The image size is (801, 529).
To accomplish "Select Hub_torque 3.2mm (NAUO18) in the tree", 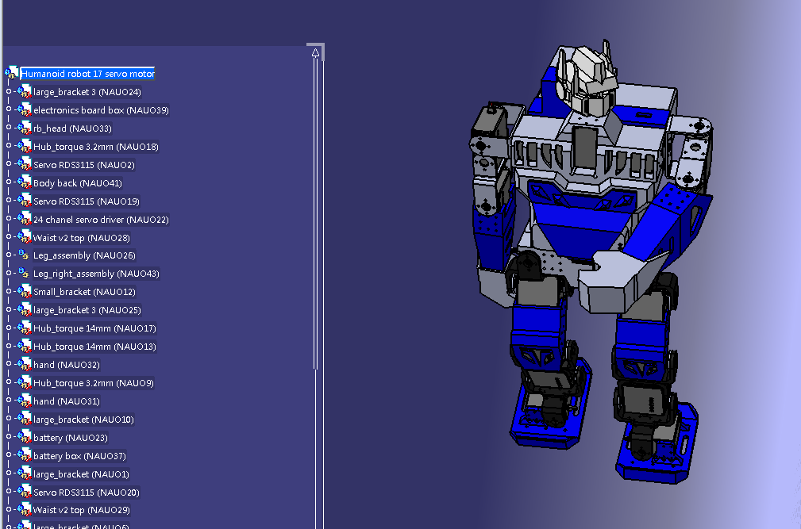I will 95,147.
